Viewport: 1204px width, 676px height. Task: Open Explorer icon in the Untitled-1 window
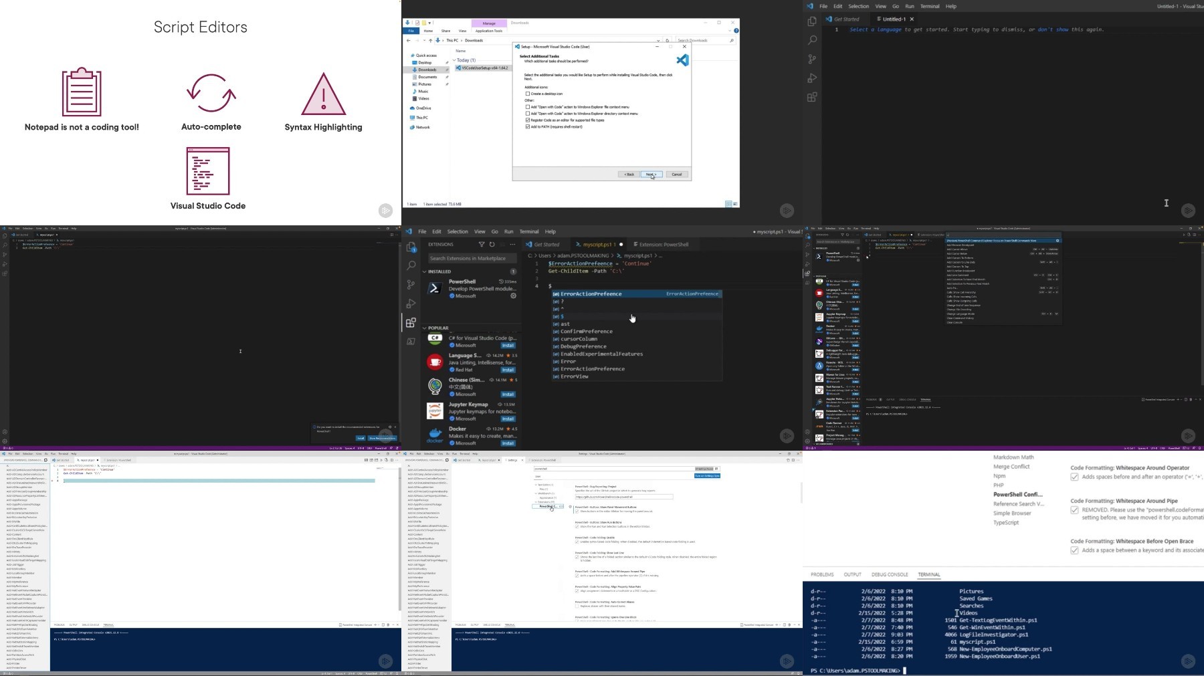[x=812, y=21]
